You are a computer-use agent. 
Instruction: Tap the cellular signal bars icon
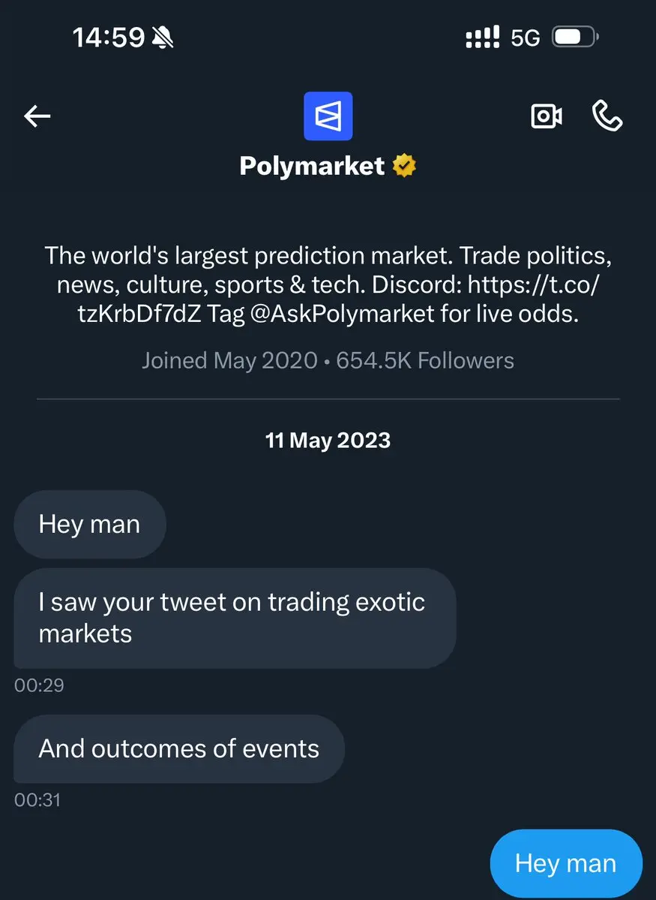(x=483, y=37)
